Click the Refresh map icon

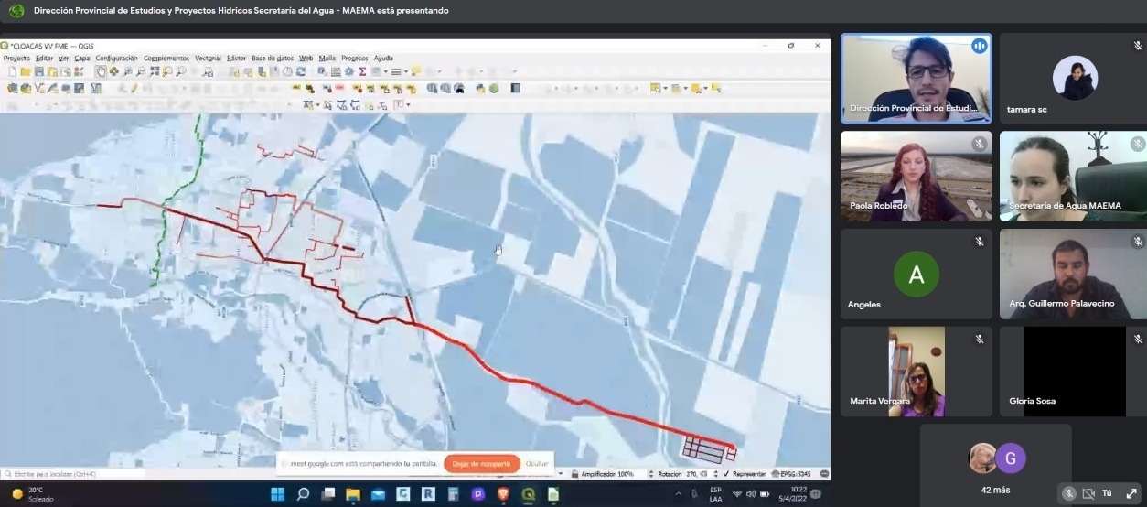(x=301, y=71)
